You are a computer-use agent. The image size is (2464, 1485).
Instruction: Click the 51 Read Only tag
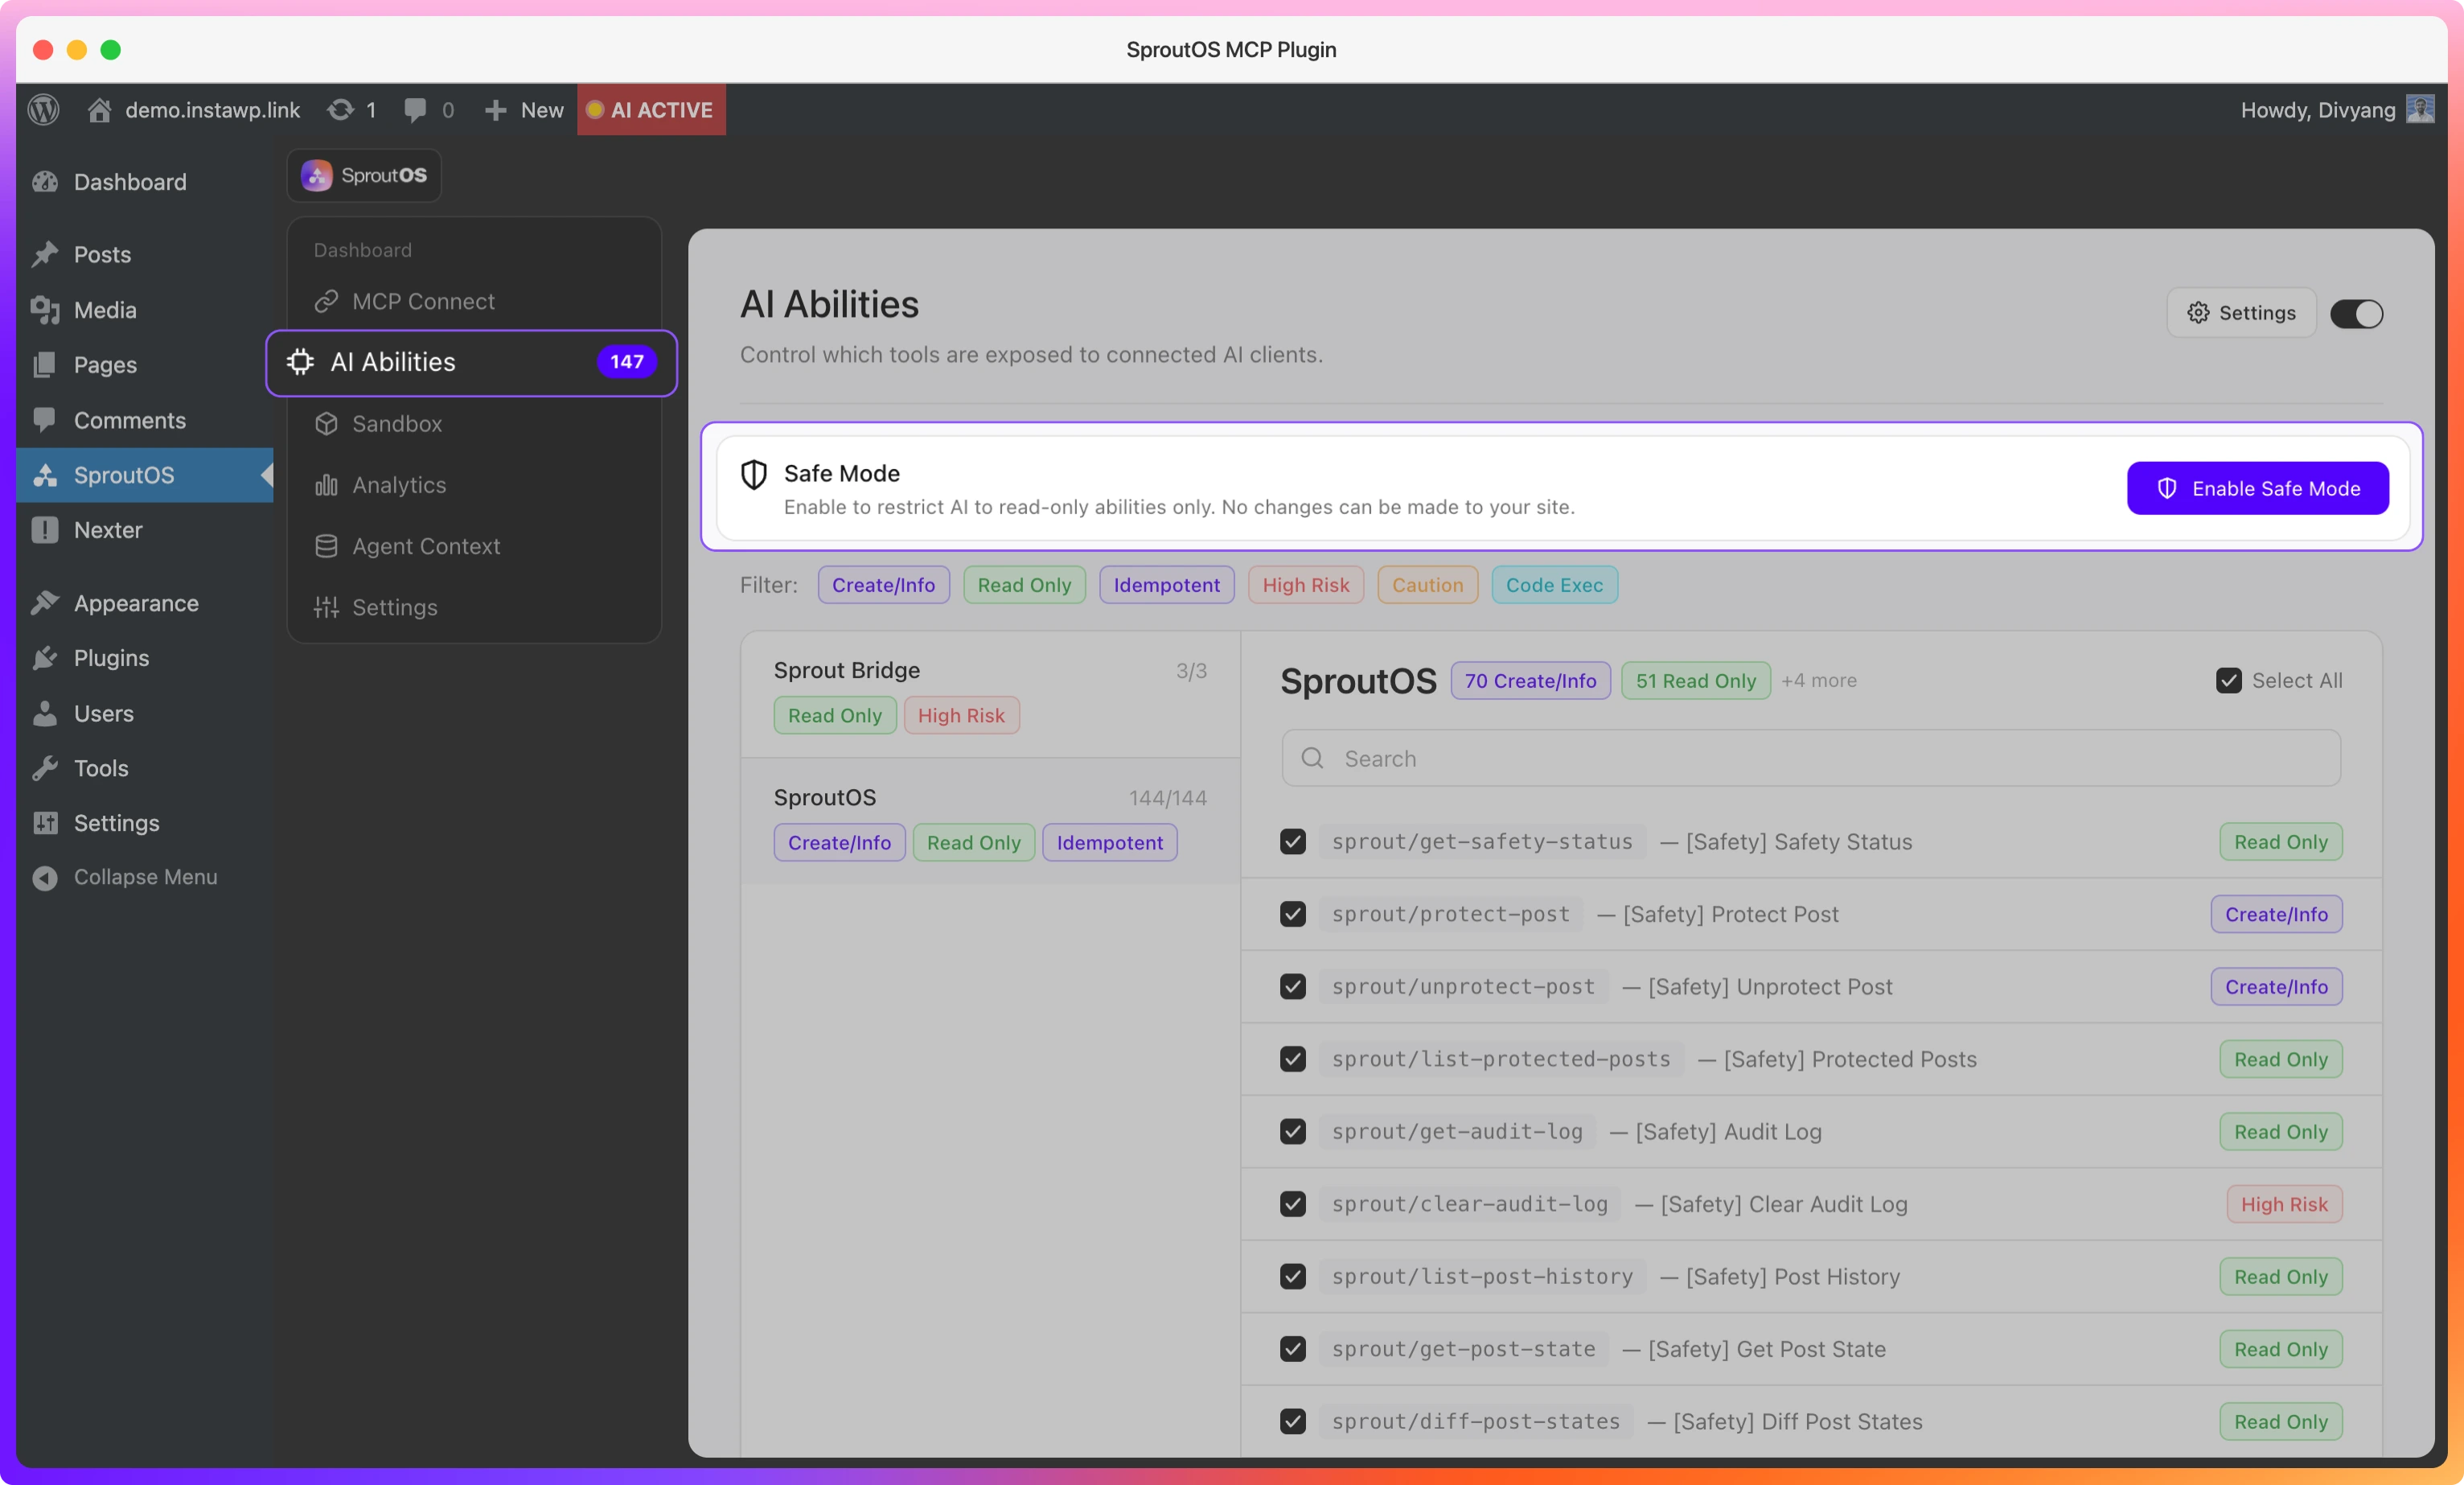coord(1695,680)
